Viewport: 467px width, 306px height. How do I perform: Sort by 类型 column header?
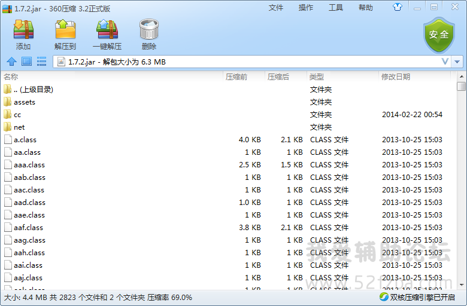316,77
